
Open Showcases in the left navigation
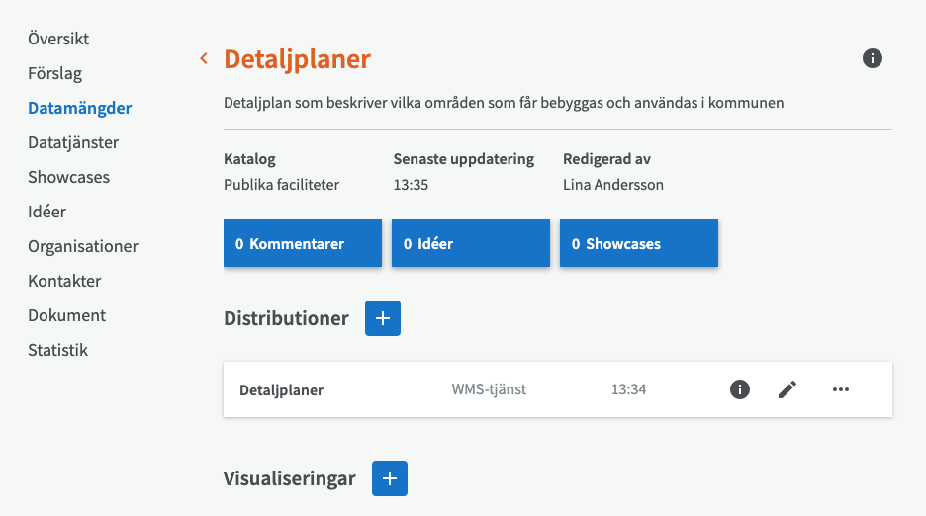[68, 177]
